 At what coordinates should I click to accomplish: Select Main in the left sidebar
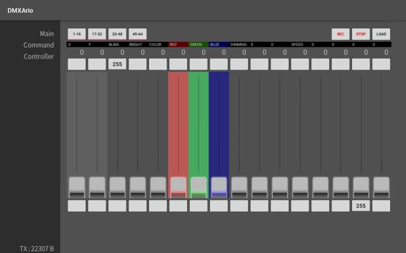pos(47,34)
